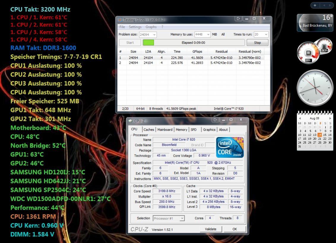Click the Validate button in CPU-Z
The height and width of the screenshot is (243, 336).
tap(211, 229)
